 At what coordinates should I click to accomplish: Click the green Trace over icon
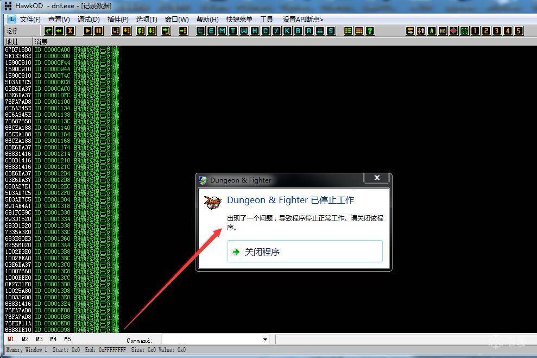pyautogui.click(x=151, y=31)
